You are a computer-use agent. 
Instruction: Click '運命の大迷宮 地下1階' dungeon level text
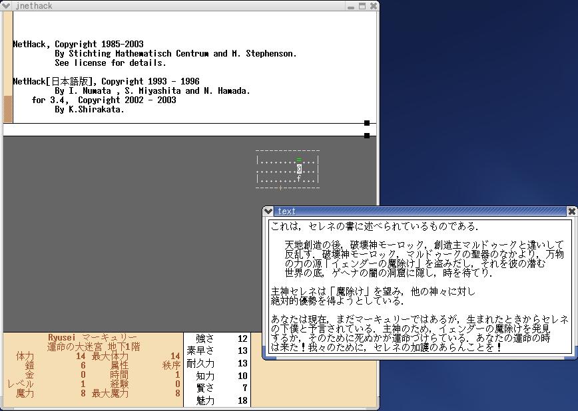tap(93, 346)
